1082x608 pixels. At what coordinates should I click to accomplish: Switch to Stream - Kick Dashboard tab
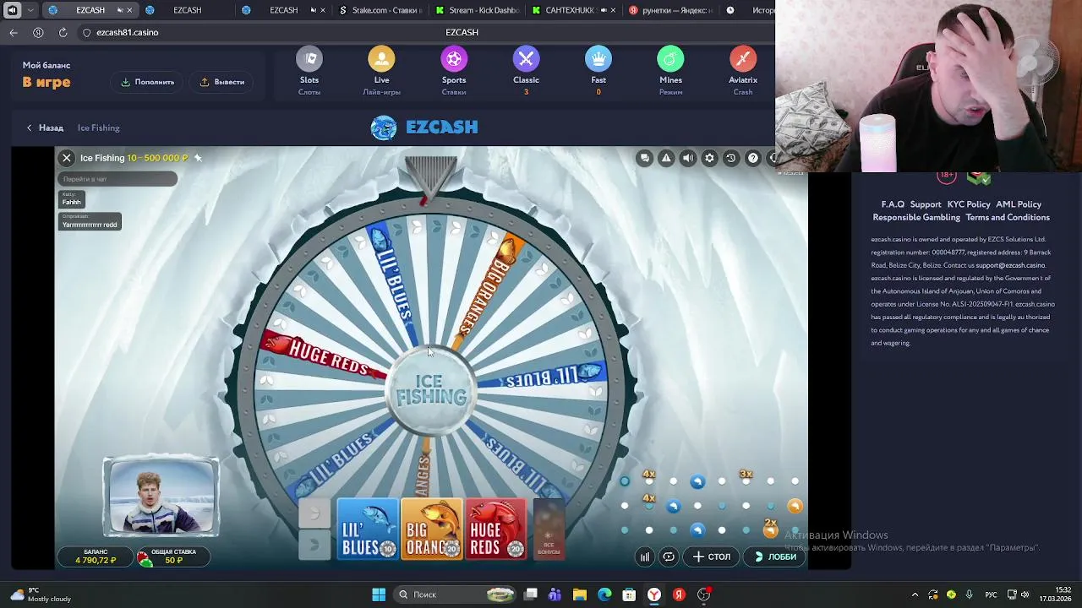pyautogui.click(x=478, y=10)
